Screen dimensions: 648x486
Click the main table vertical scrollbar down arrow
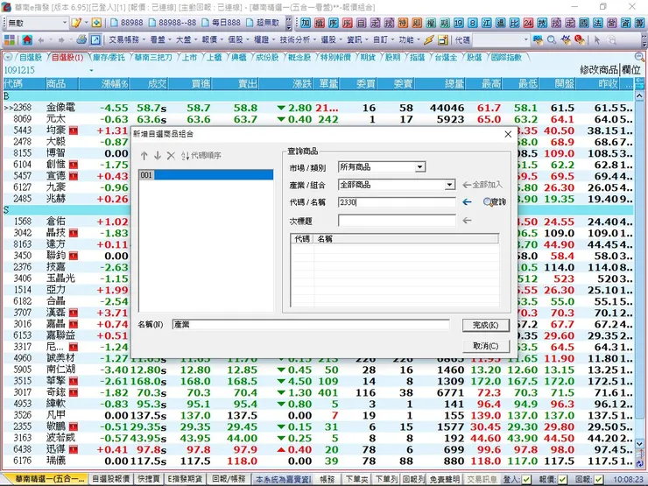pos(639,445)
